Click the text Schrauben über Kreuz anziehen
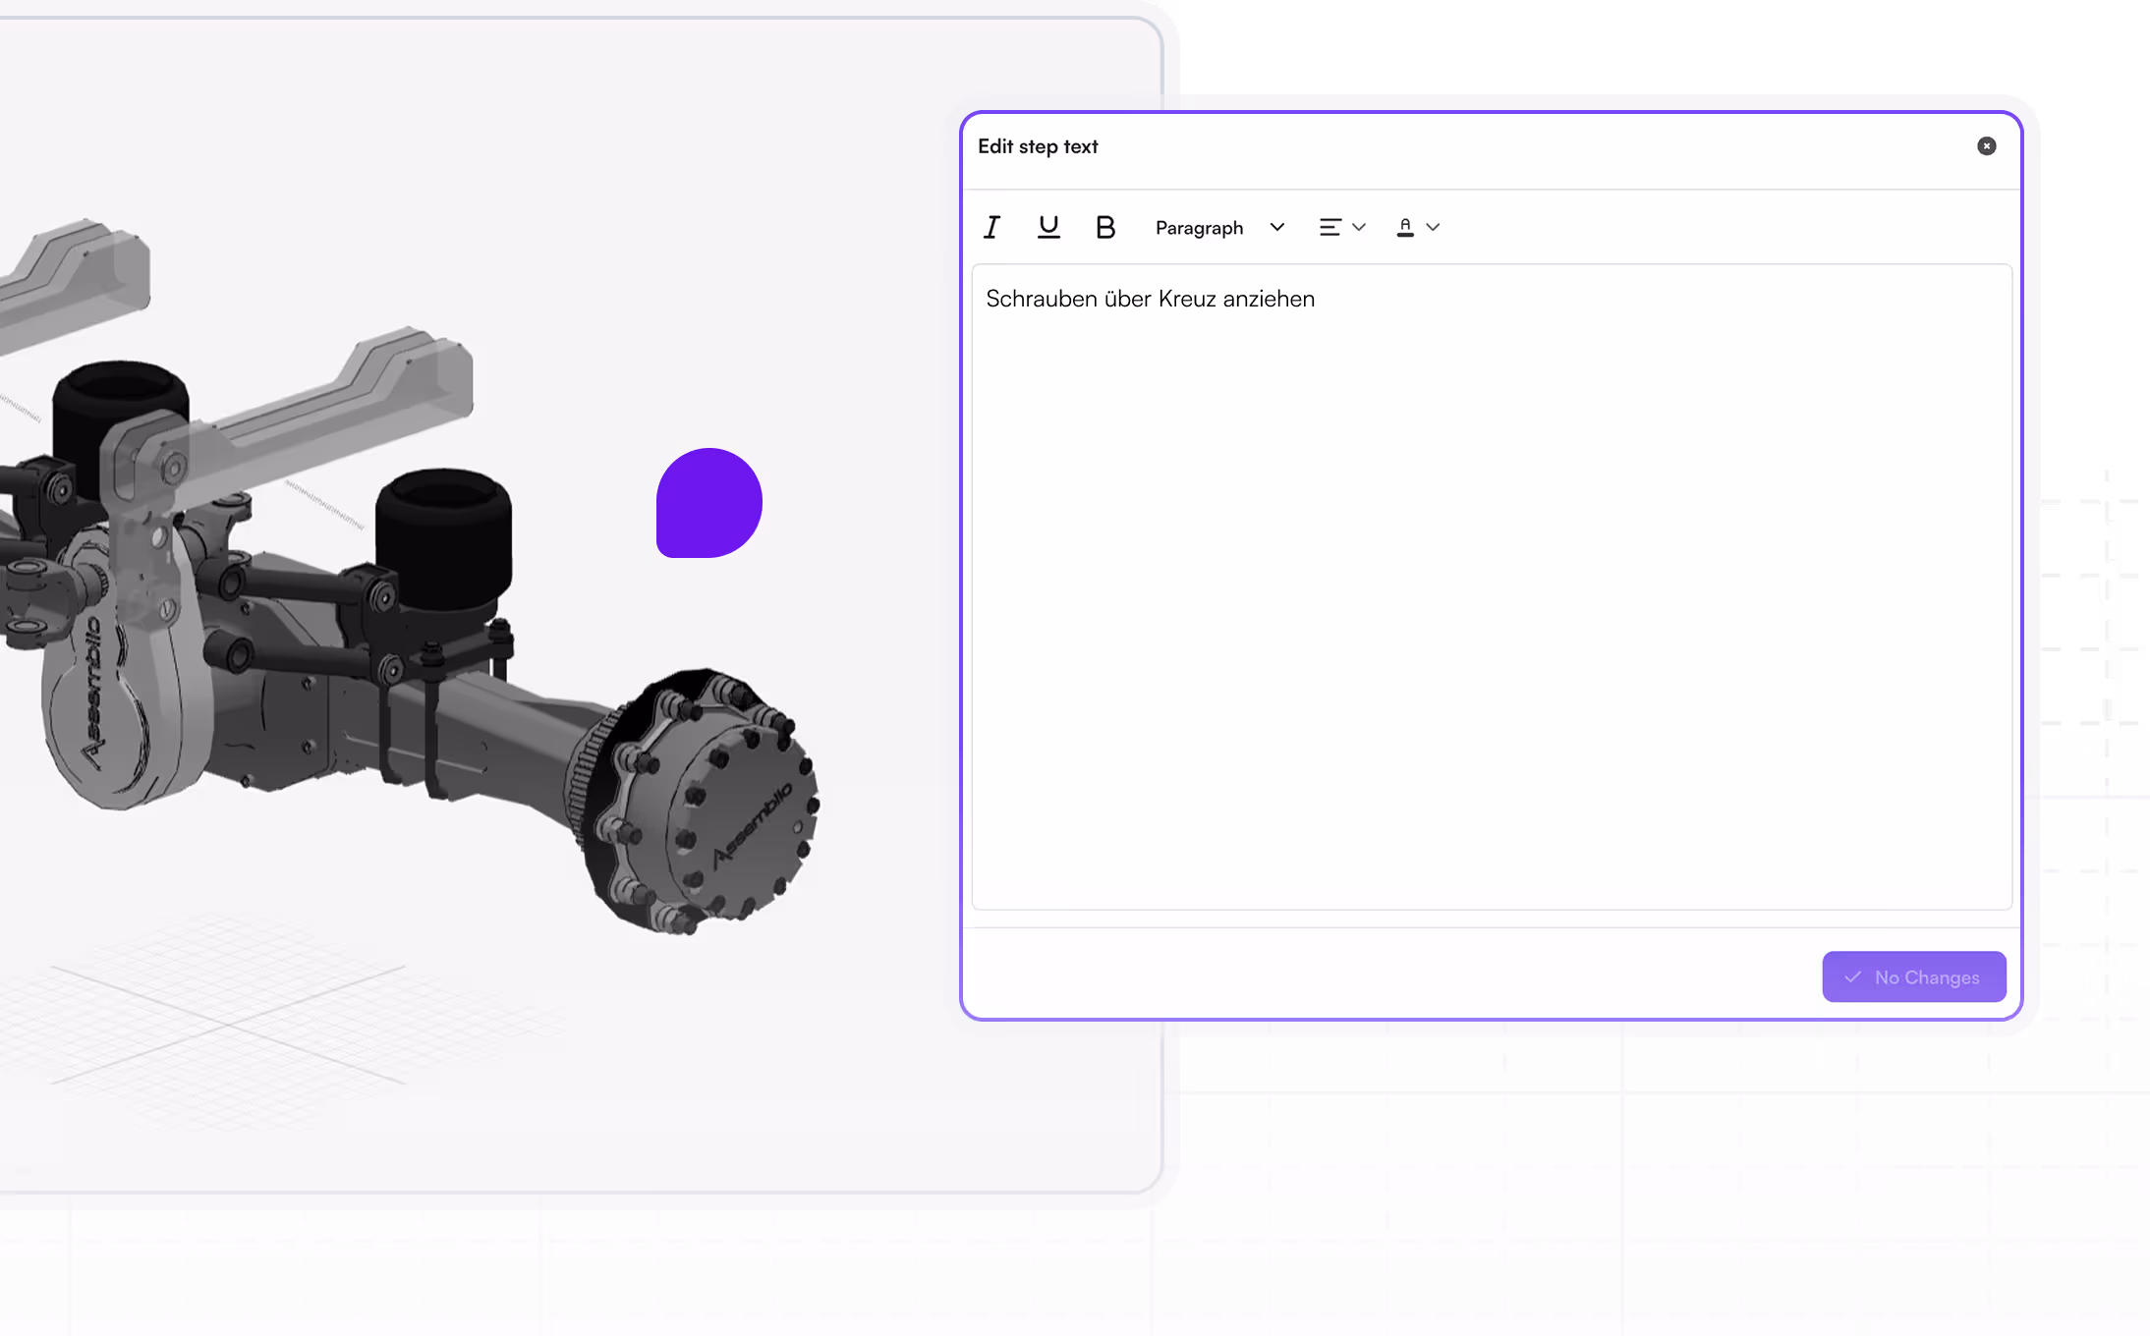 pos(1150,299)
